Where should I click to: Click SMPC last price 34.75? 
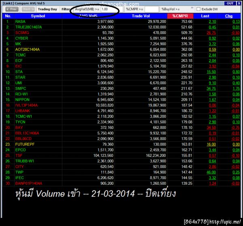click(211, 89)
